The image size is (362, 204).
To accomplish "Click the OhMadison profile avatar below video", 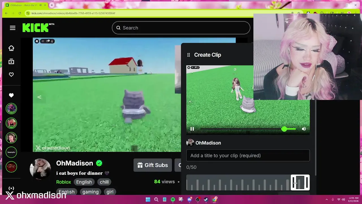I will (x=40, y=169).
